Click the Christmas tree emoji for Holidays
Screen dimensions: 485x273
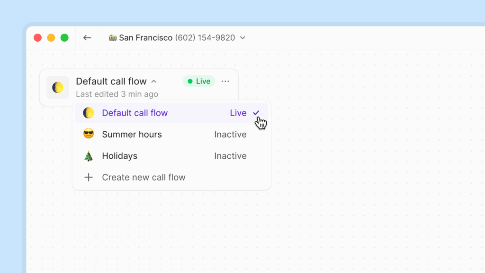click(x=89, y=156)
